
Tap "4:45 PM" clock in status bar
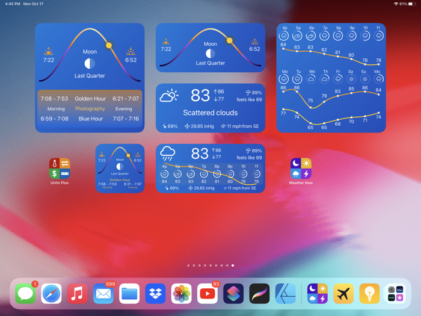(x=13, y=4)
